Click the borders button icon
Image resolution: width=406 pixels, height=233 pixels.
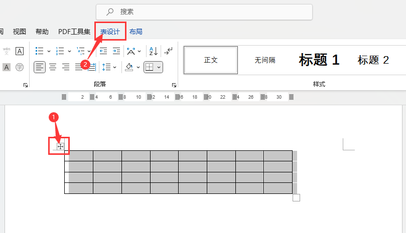[150, 67]
